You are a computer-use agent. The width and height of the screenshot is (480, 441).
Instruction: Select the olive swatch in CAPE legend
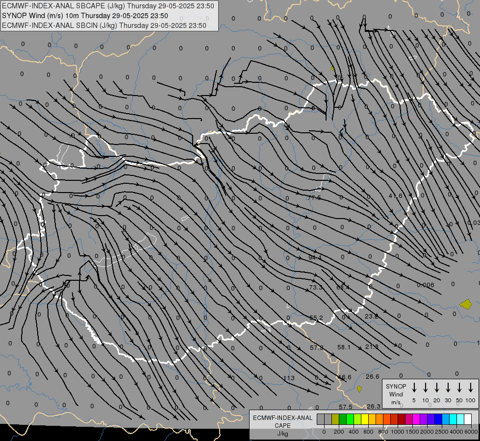(335, 419)
